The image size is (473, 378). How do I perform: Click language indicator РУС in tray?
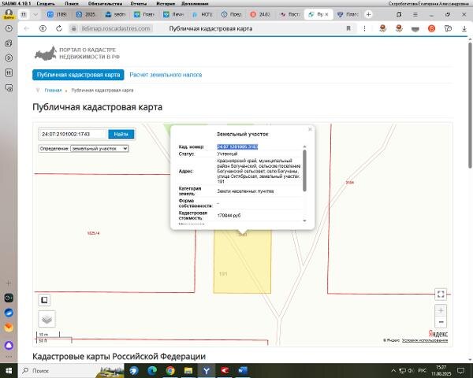(x=422, y=370)
